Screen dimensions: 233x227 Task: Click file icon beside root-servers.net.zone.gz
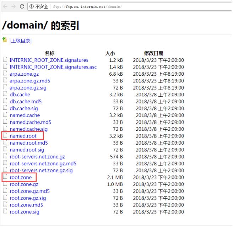[x=5, y=156]
